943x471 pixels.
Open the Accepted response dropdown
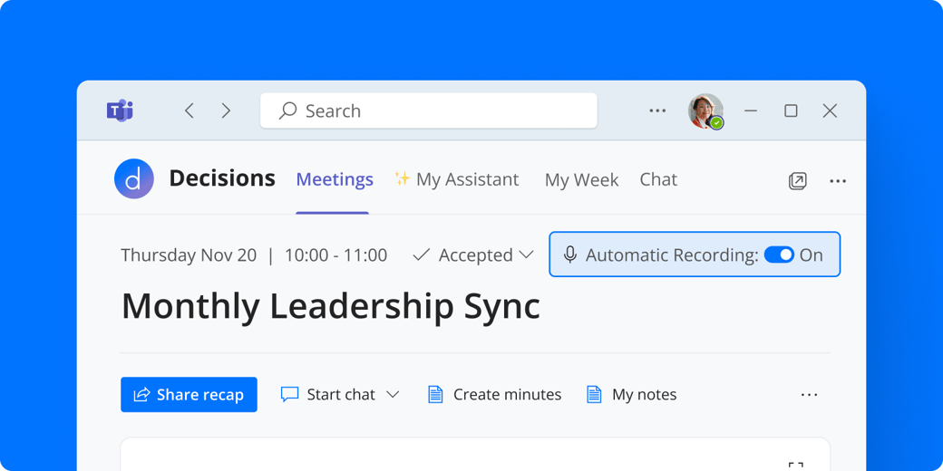tap(473, 255)
